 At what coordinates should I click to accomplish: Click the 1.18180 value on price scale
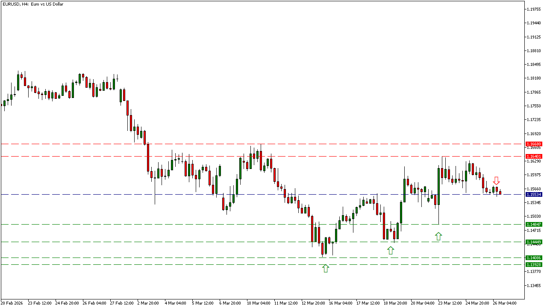click(534, 78)
